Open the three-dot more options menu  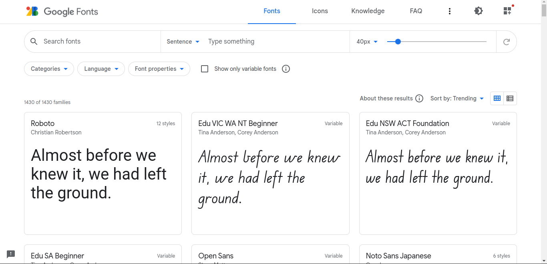[x=450, y=11]
